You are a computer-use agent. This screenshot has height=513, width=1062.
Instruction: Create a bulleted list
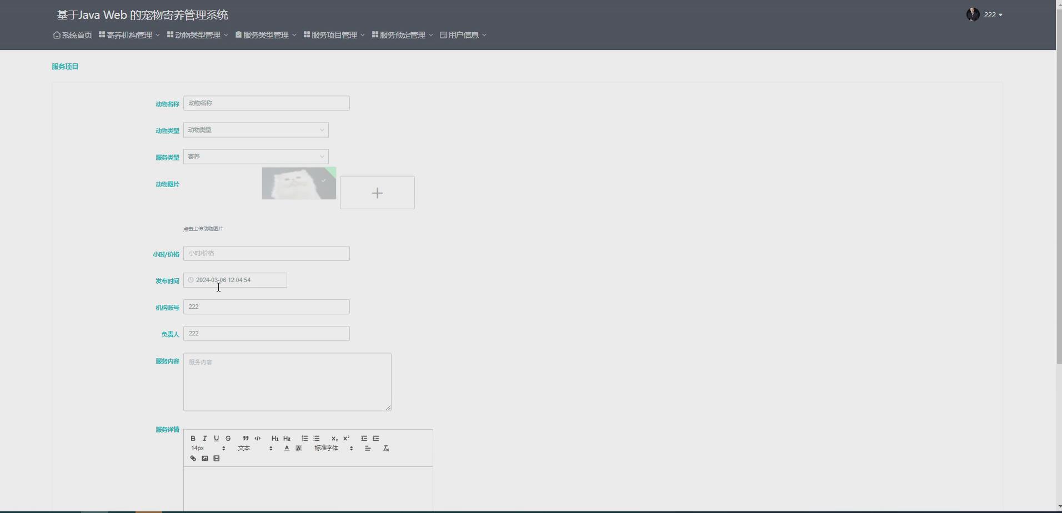tap(316, 438)
